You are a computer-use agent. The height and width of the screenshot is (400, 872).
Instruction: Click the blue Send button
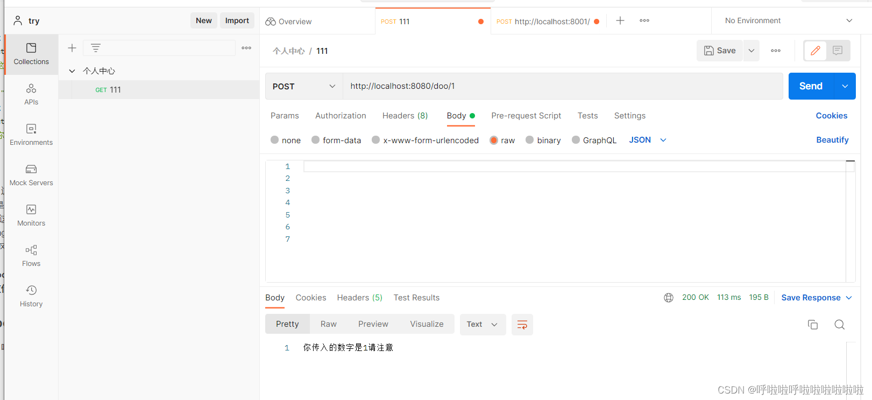coord(811,86)
